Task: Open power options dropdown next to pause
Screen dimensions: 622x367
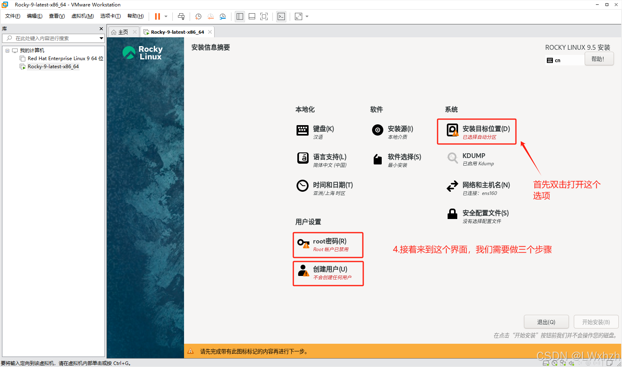Action: pos(166,16)
